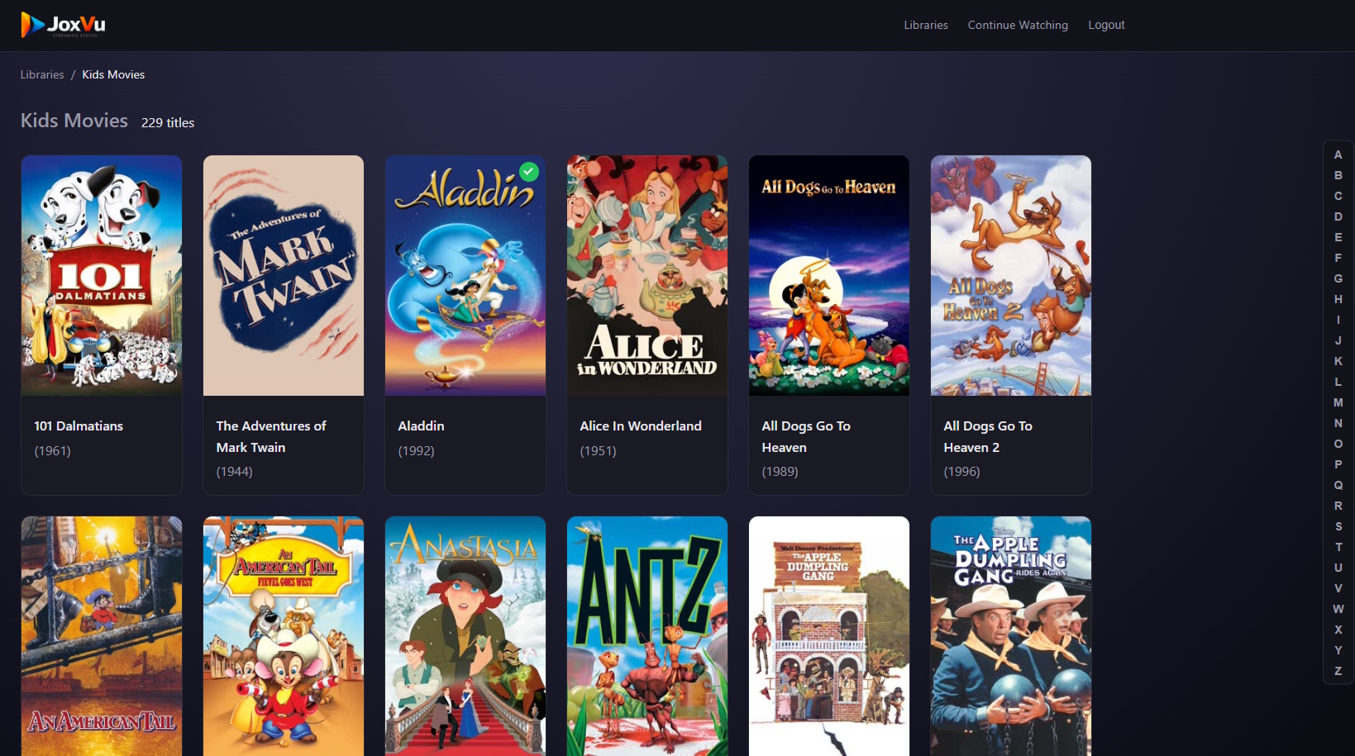Open The Apple Dumpling Gang Rides Again poster
This screenshot has height=756, width=1355.
(1010, 636)
